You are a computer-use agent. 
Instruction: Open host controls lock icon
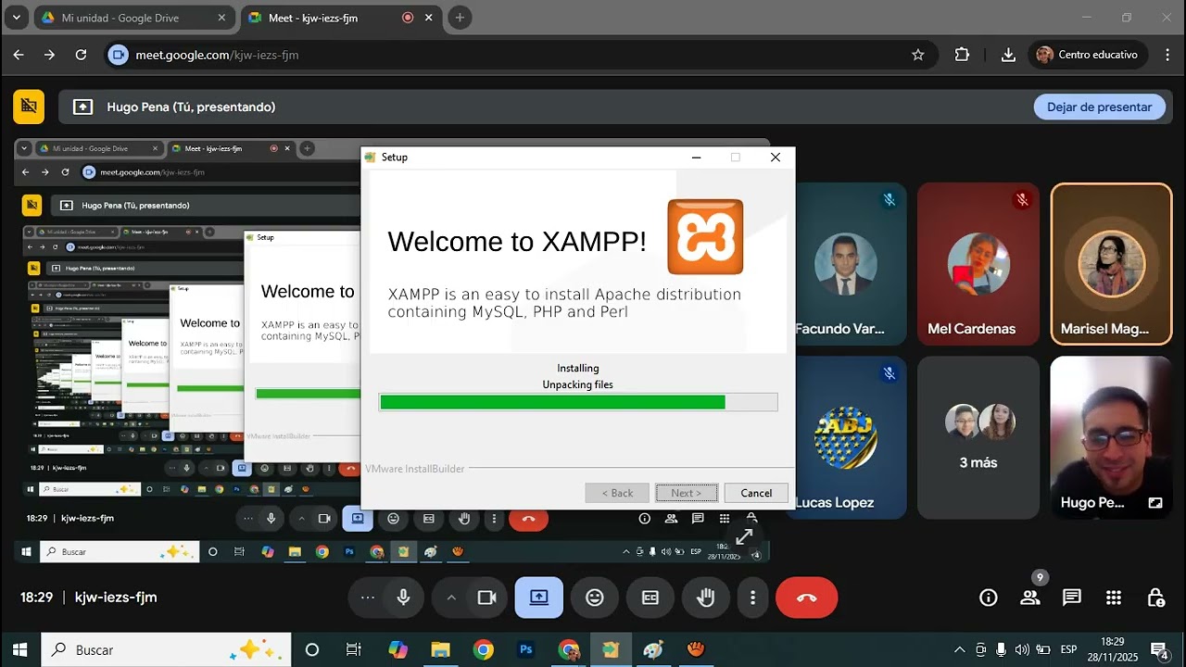coord(1155,598)
